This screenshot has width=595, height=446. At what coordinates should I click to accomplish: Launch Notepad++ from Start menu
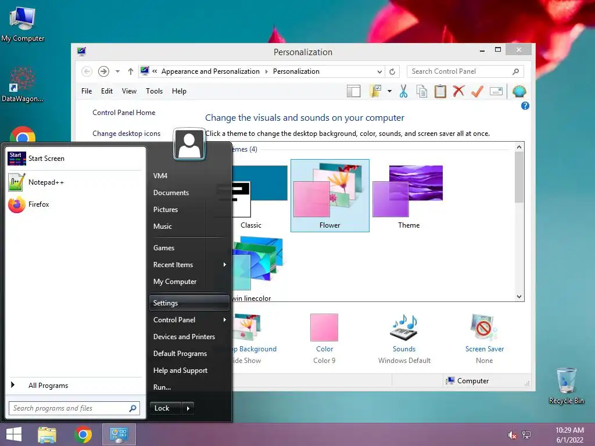tap(74, 182)
